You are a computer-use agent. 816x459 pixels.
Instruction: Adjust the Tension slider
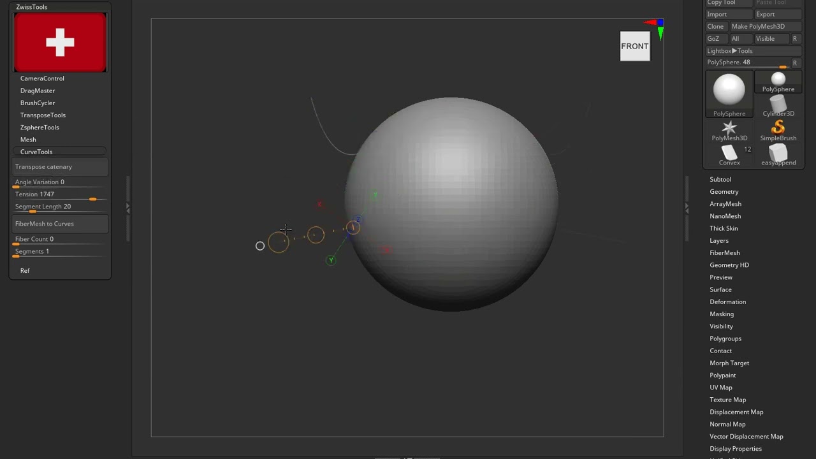click(x=60, y=195)
